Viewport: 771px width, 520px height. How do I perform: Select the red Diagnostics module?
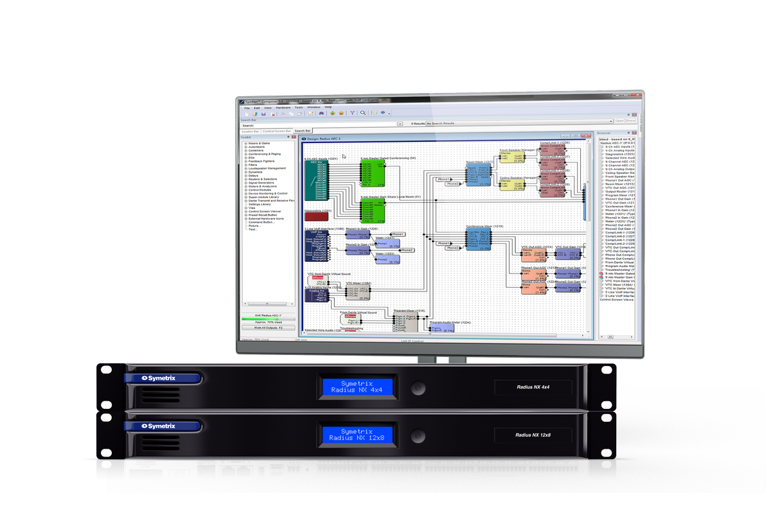316,216
